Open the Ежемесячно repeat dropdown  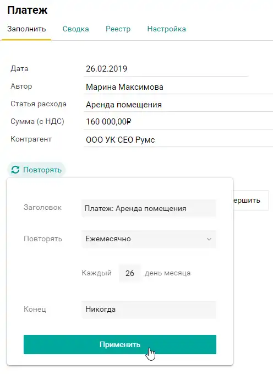click(x=149, y=239)
